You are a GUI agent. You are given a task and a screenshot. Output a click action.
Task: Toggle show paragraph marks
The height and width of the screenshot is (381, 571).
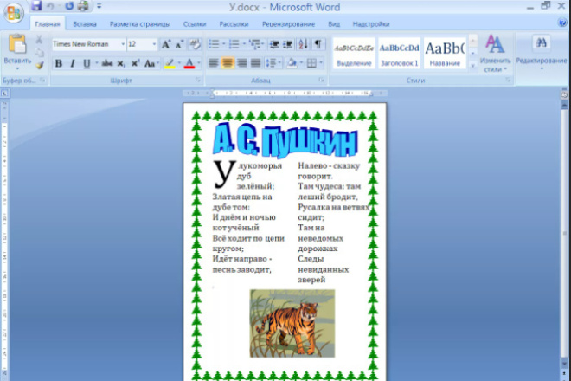click(x=318, y=44)
